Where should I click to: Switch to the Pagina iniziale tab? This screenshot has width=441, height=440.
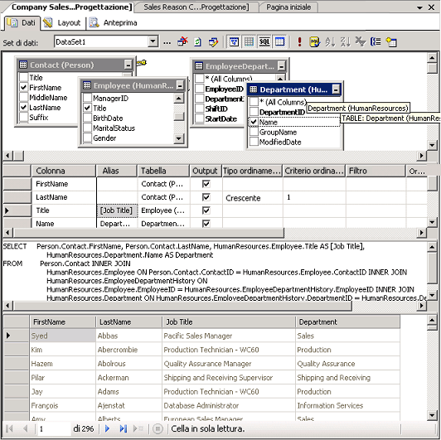[288, 7]
